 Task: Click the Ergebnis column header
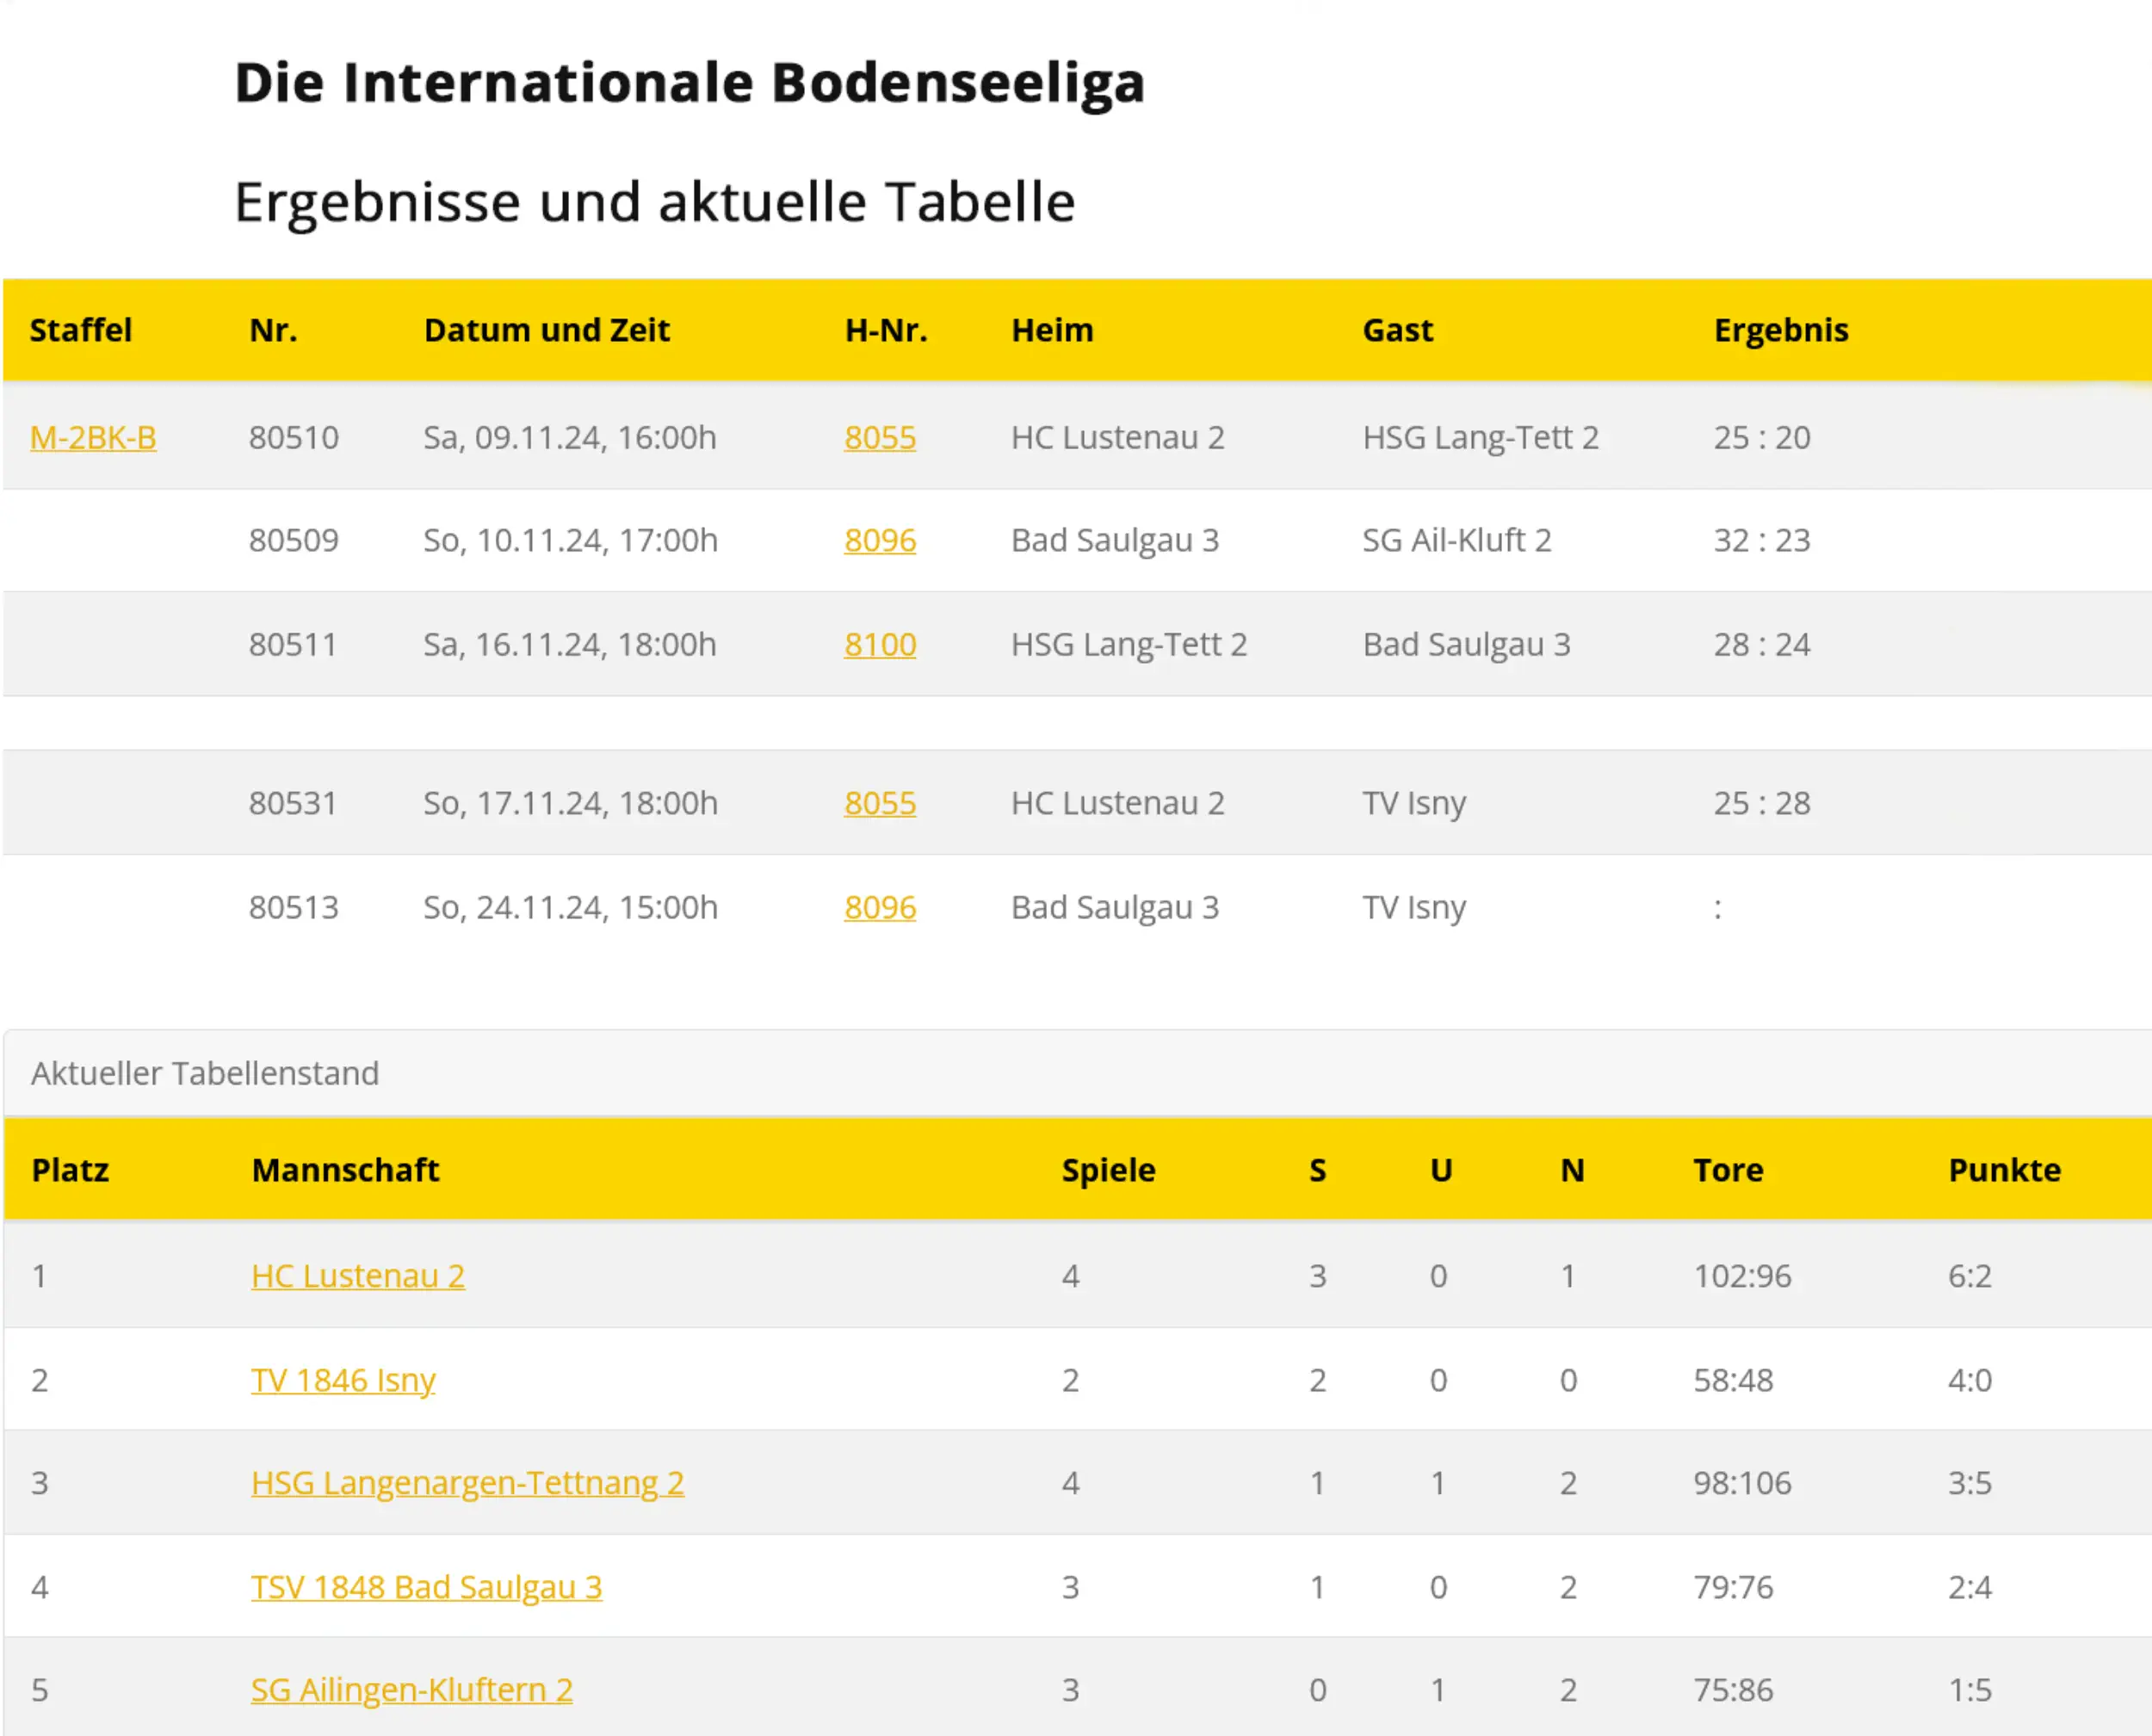coord(1780,330)
